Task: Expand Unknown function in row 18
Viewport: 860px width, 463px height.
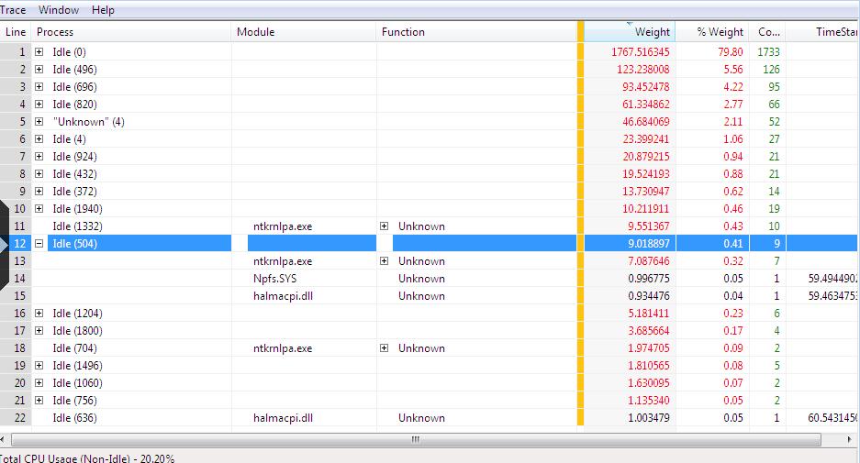Action: tap(385, 348)
